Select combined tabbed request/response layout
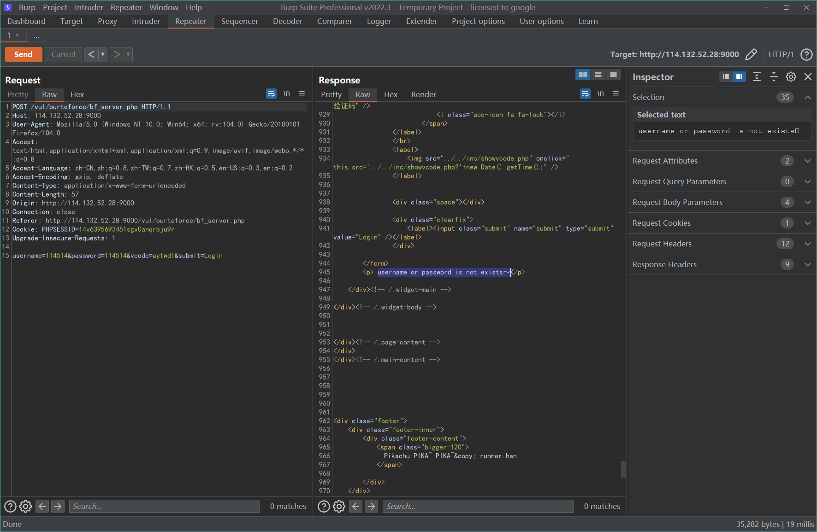 click(613, 75)
